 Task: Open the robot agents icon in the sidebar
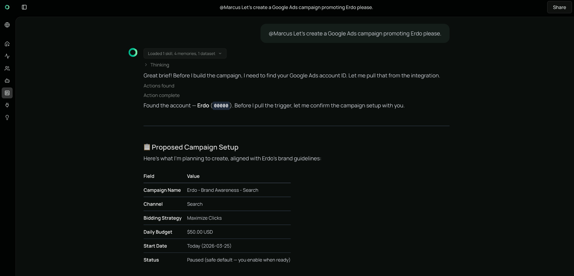[x=7, y=81]
